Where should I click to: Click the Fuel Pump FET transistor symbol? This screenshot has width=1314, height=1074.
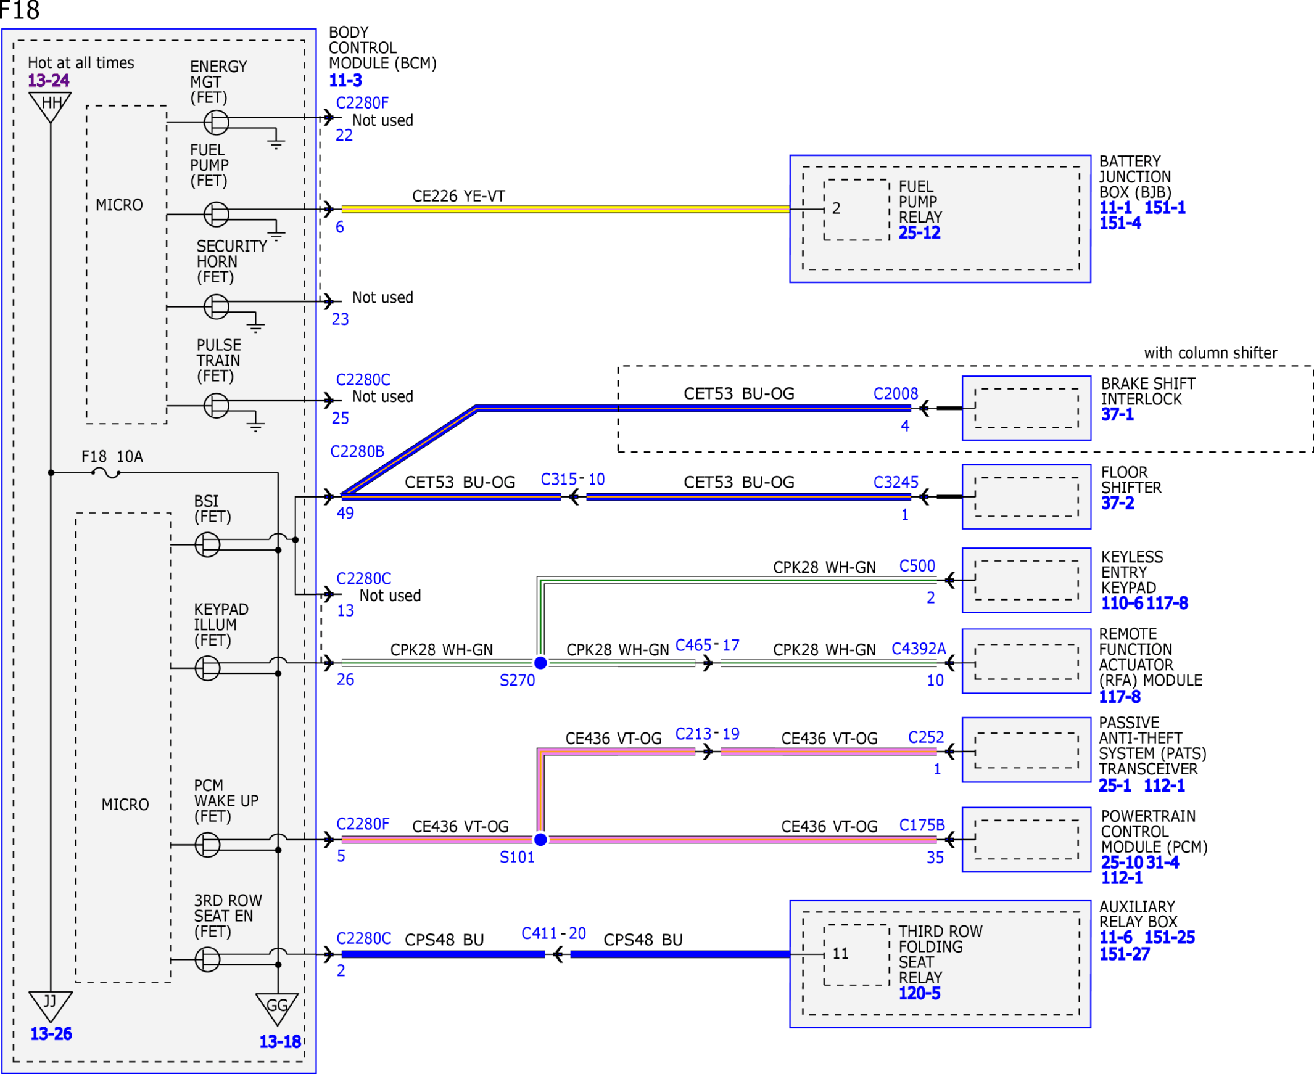216,214
